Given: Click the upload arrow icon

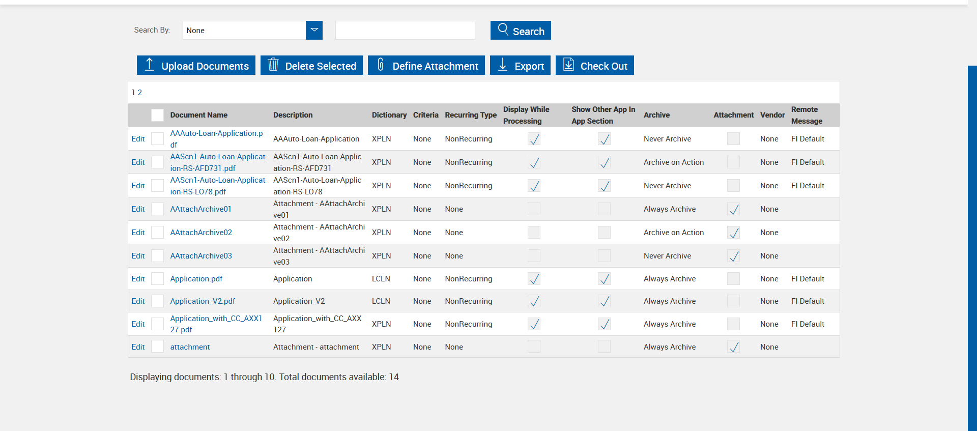Looking at the screenshot, I should tap(149, 65).
